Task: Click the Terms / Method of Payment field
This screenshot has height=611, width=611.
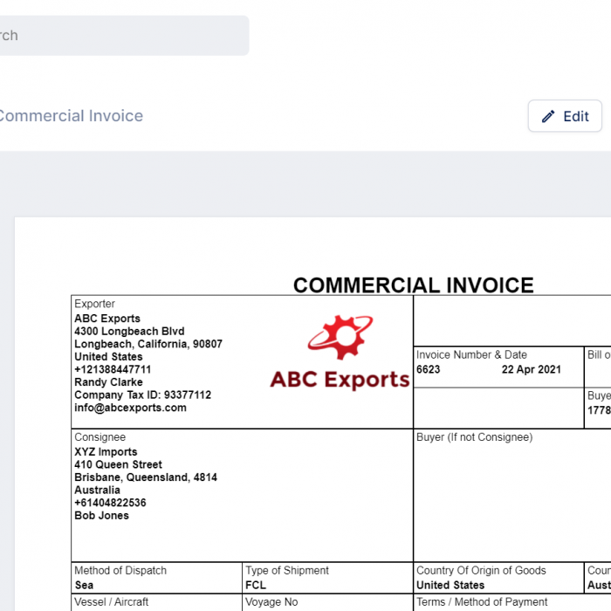Action: coord(482,602)
